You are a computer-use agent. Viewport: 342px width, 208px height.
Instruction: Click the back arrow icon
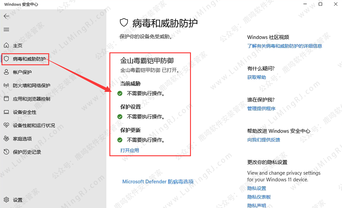pyautogui.click(x=6, y=16)
